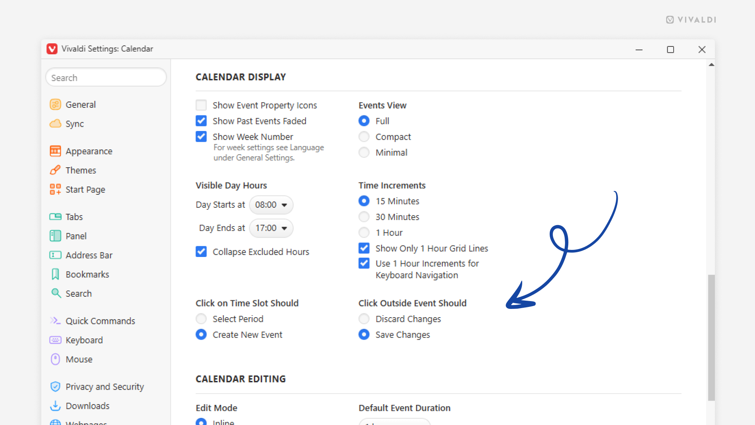Select 15 Minutes time increment
Image resolution: width=755 pixels, height=425 pixels.
pyautogui.click(x=364, y=201)
